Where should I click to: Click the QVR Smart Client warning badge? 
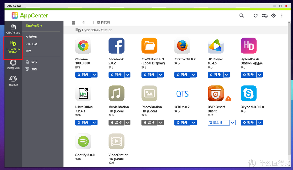[x=228, y=99]
